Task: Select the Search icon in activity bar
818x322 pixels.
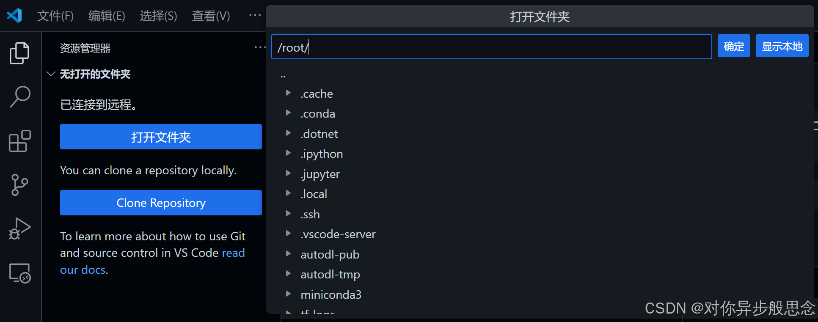Action: (x=19, y=97)
